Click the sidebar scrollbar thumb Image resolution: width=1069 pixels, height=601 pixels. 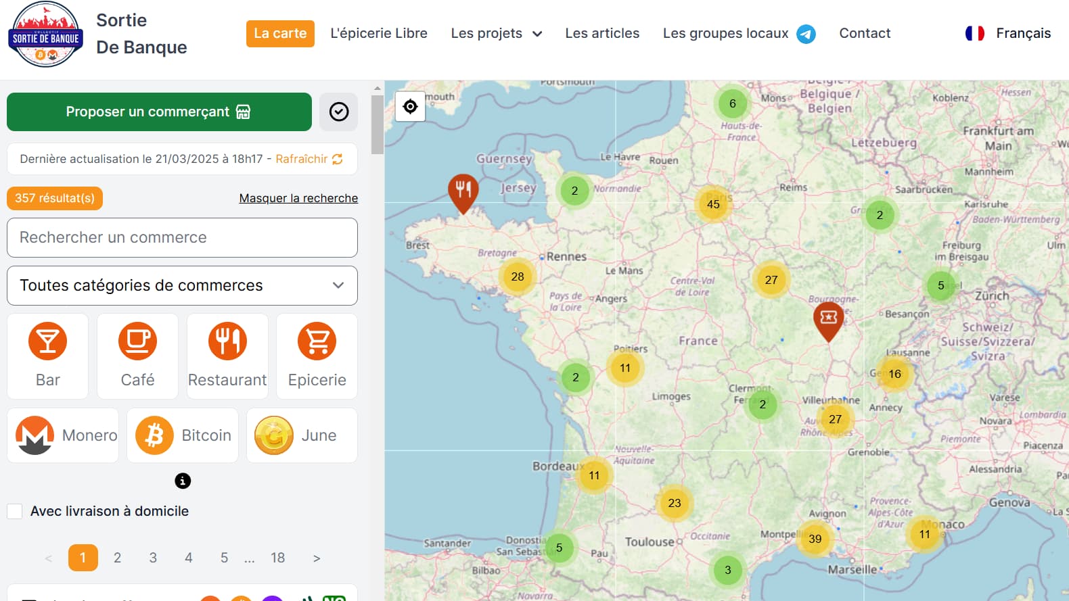pos(377,124)
